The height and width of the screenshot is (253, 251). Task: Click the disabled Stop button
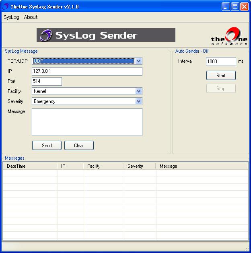click(x=221, y=88)
